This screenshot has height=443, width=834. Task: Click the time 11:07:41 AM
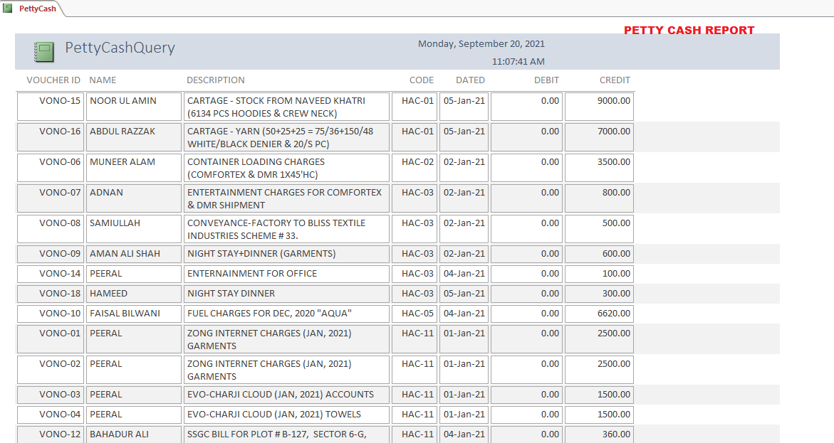(x=518, y=62)
